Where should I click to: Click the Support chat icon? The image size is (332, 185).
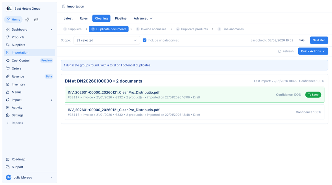(8, 167)
